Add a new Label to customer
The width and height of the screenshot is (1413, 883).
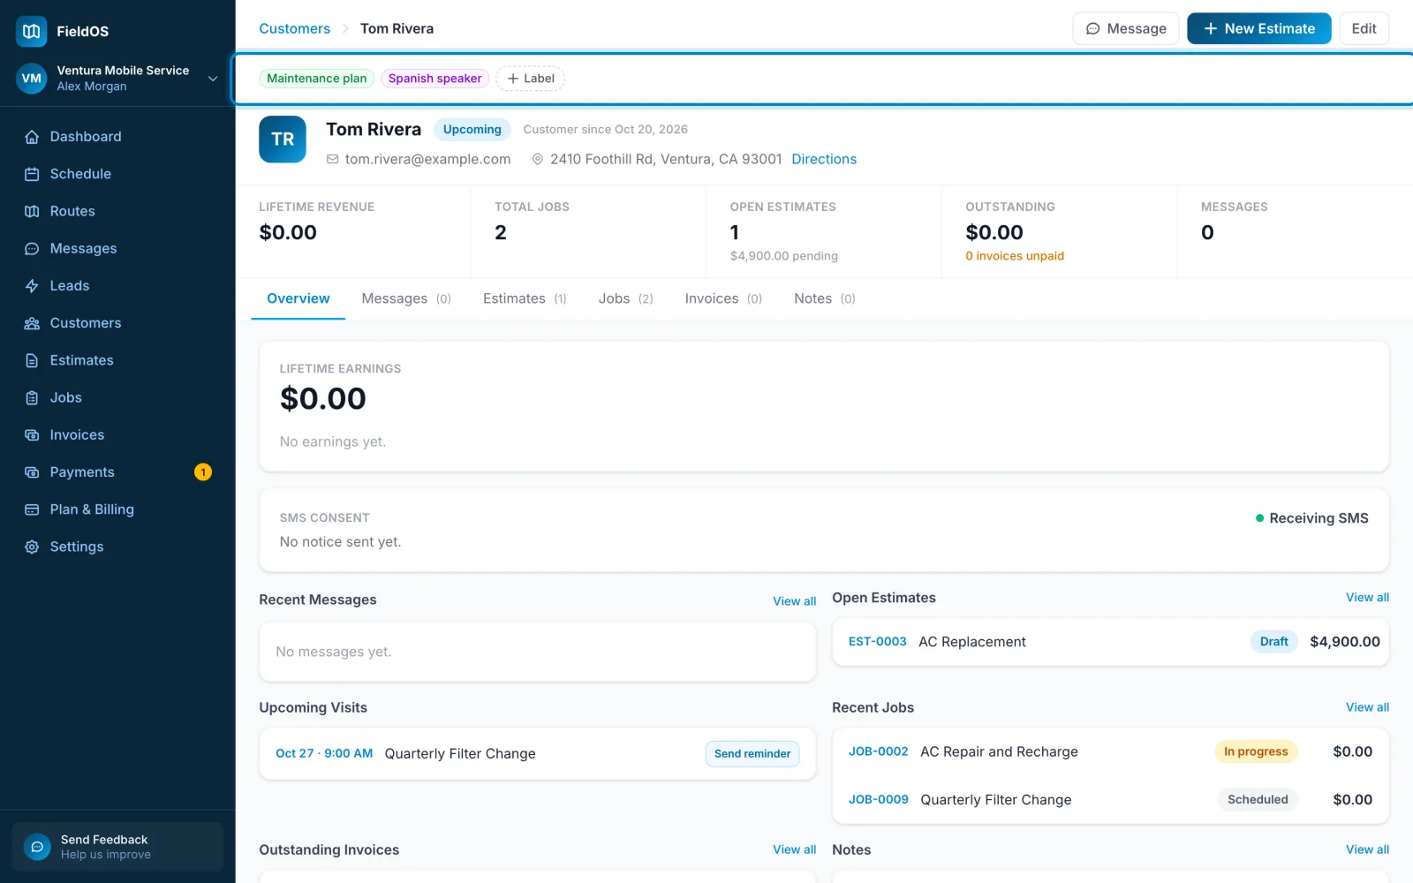[531, 79]
